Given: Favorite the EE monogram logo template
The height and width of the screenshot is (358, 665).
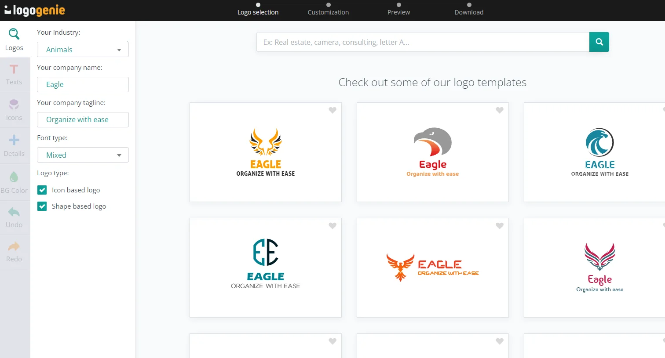Looking at the screenshot, I should [332, 226].
